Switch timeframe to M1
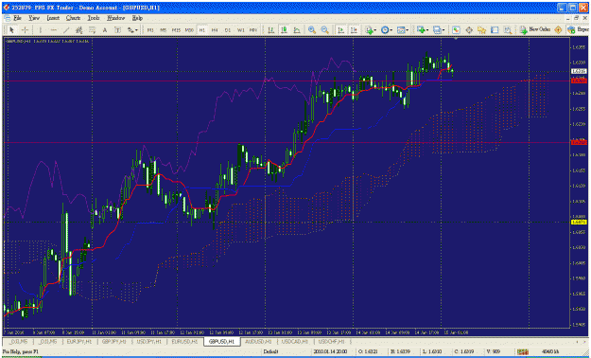Viewport: 591px width, 358px height. [150, 30]
